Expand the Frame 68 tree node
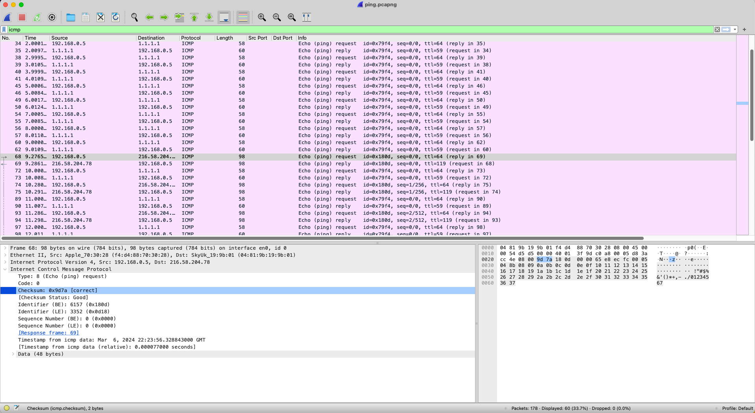 pyautogui.click(x=5, y=248)
